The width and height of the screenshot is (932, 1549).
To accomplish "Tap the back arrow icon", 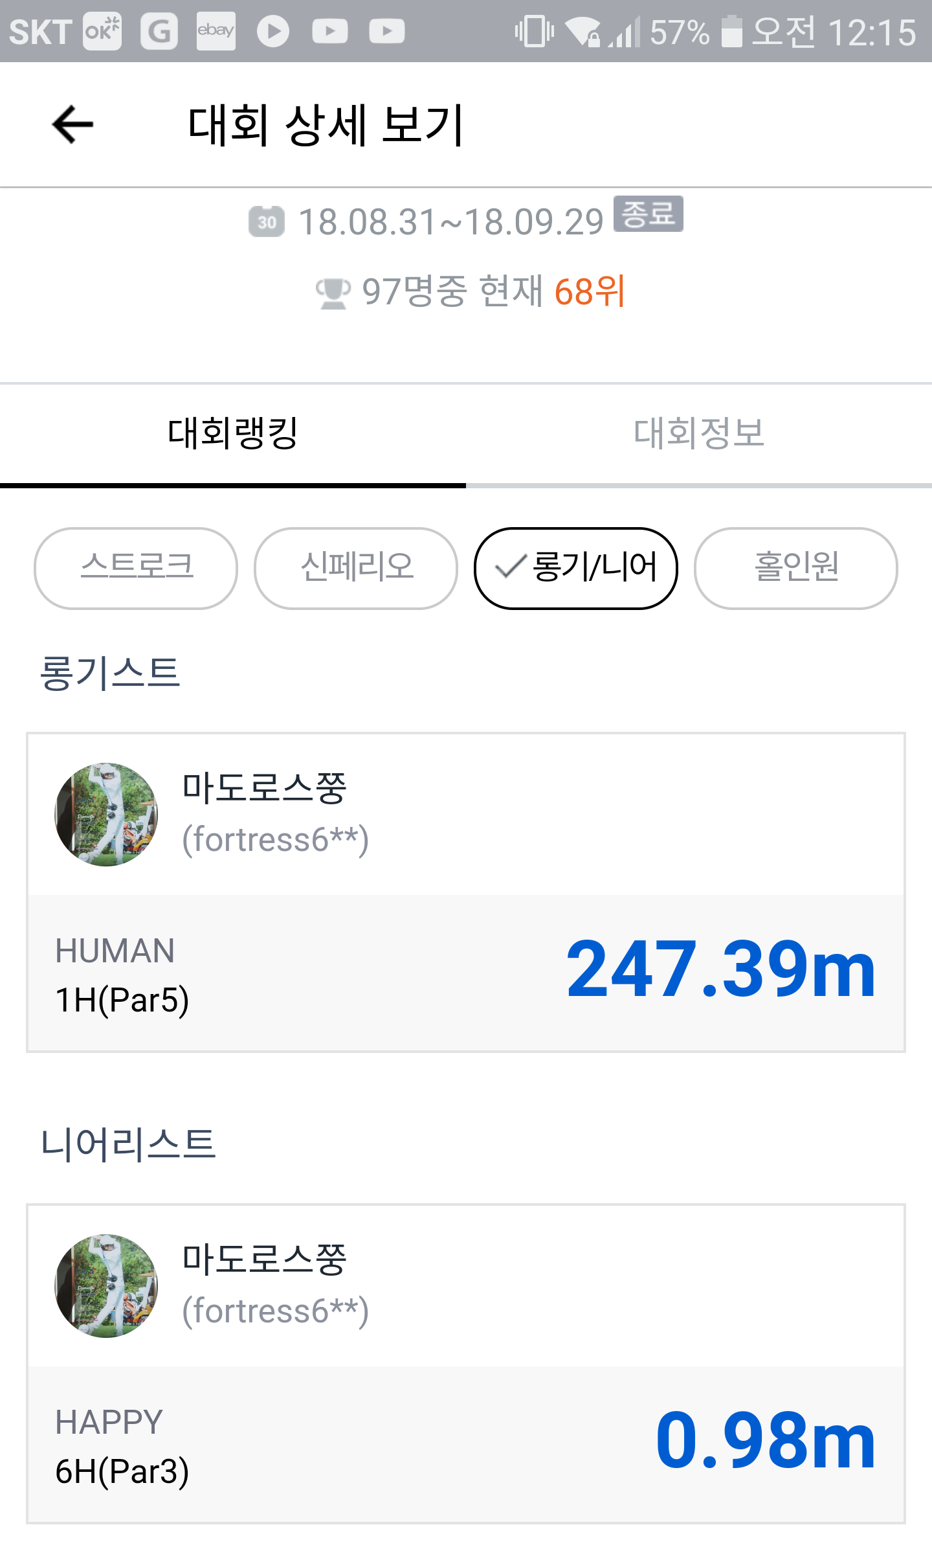I will click(x=72, y=124).
